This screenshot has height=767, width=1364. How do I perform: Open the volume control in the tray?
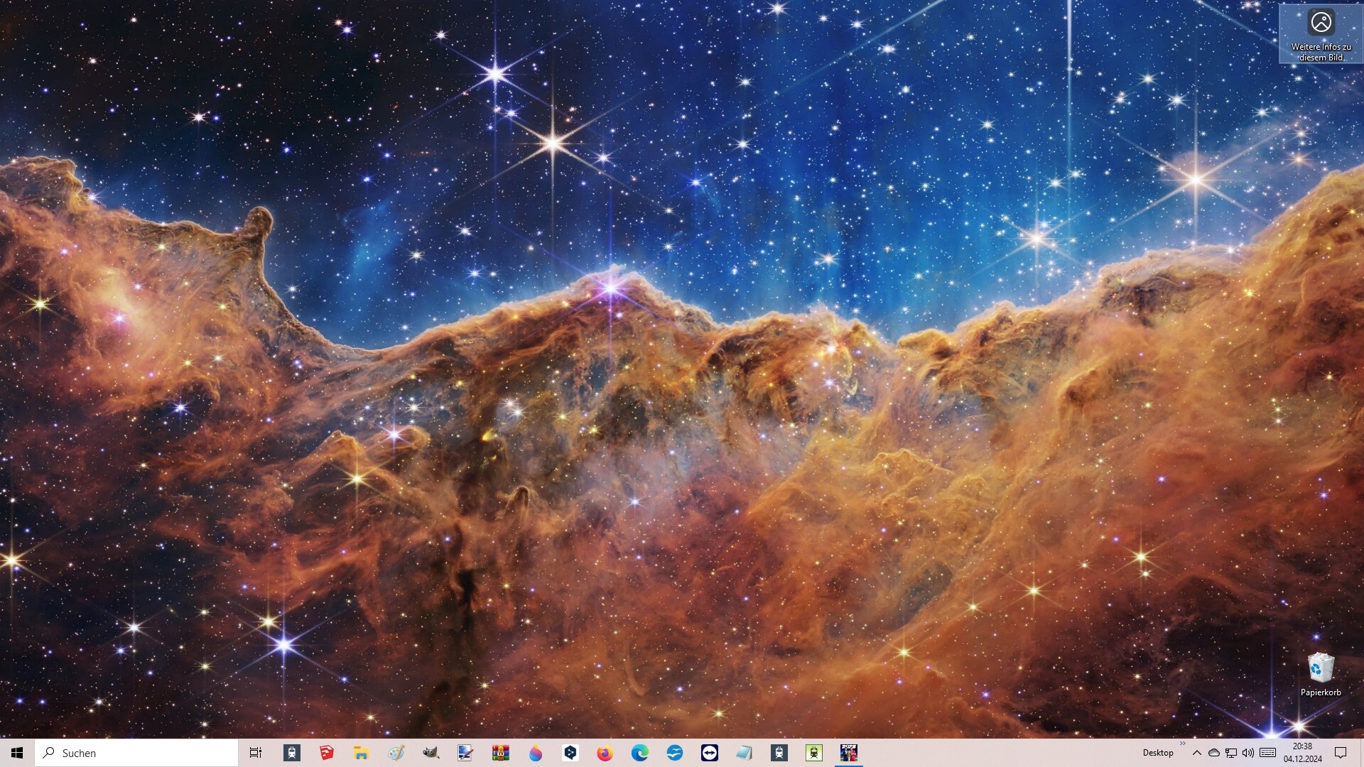(1248, 753)
